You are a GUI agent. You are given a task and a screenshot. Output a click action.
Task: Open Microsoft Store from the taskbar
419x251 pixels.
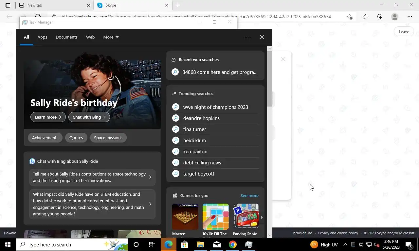point(185,244)
